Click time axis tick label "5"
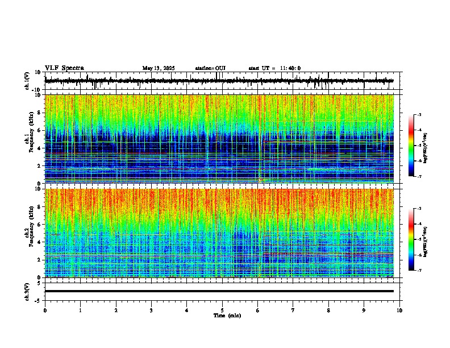450x348 pixels. click(x=222, y=310)
